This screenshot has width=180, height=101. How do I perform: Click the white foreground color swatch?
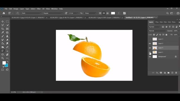(4, 63)
